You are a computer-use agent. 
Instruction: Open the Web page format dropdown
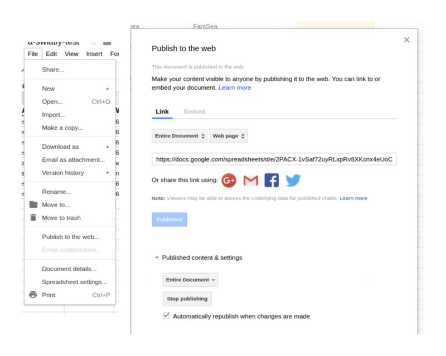(229, 135)
